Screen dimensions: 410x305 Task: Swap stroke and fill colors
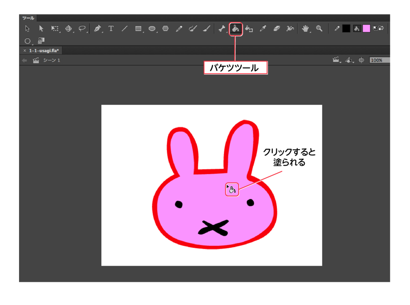tap(381, 28)
